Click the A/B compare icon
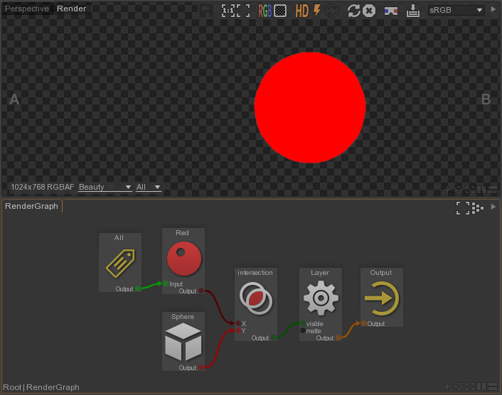The image size is (502, 395). point(391,11)
